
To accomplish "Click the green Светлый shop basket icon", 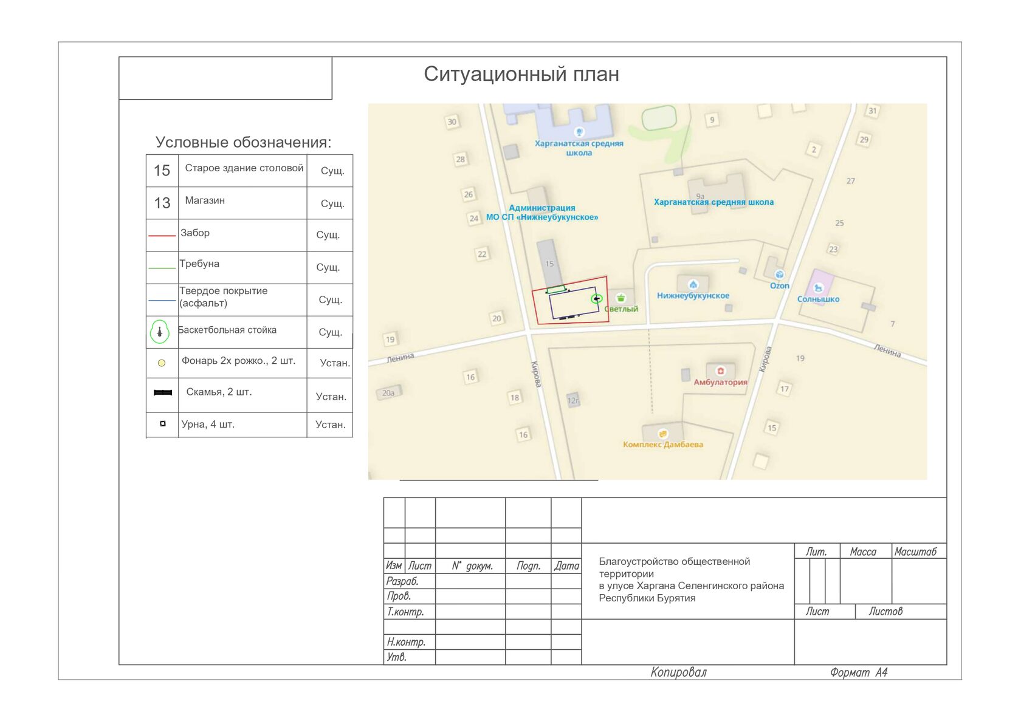I will (x=621, y=298).
